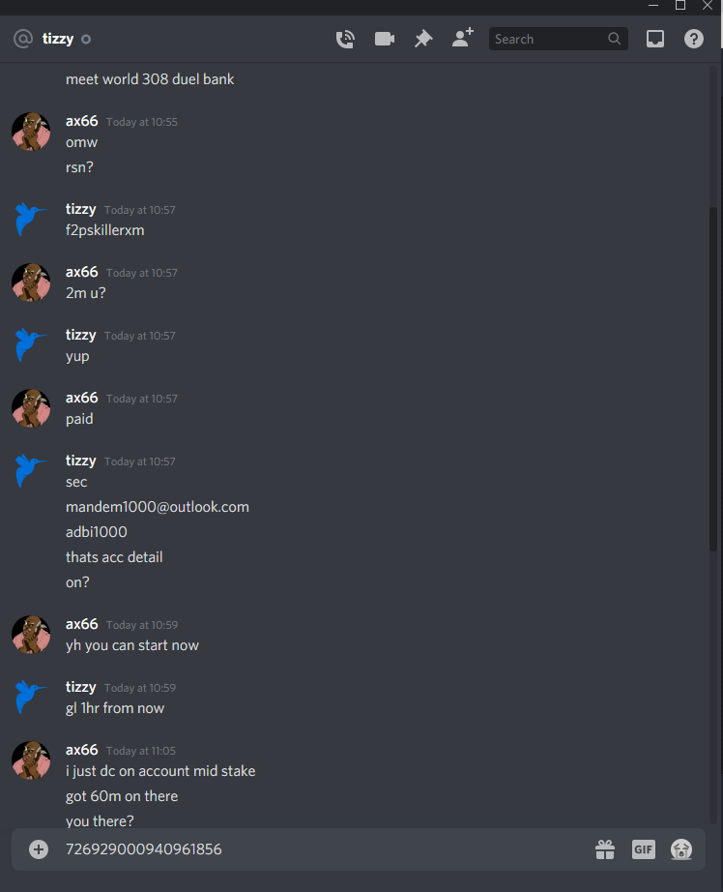Focus the Search field
This screenshot has width=723, height=892.
tap(558, 39)
